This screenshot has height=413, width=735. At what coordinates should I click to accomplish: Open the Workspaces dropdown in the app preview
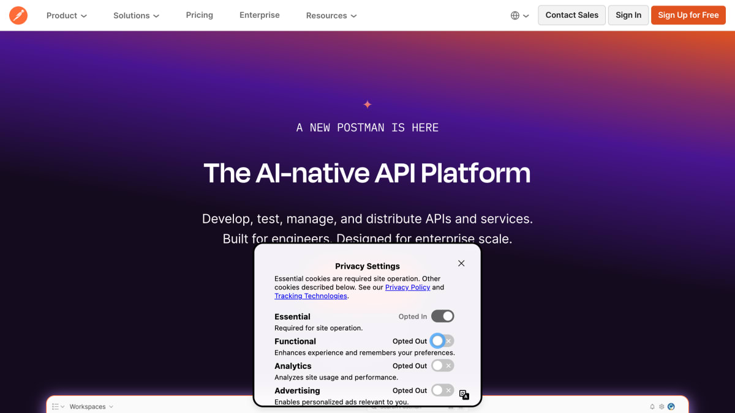[91, 407]
